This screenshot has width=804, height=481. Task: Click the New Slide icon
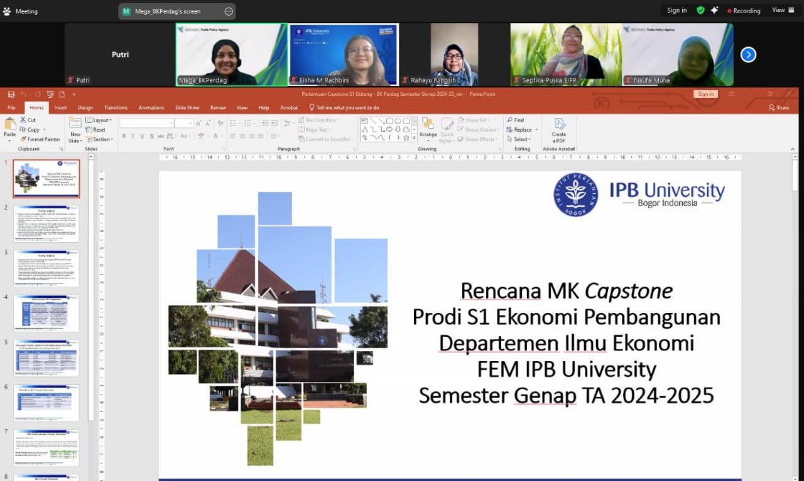point(75,124)
